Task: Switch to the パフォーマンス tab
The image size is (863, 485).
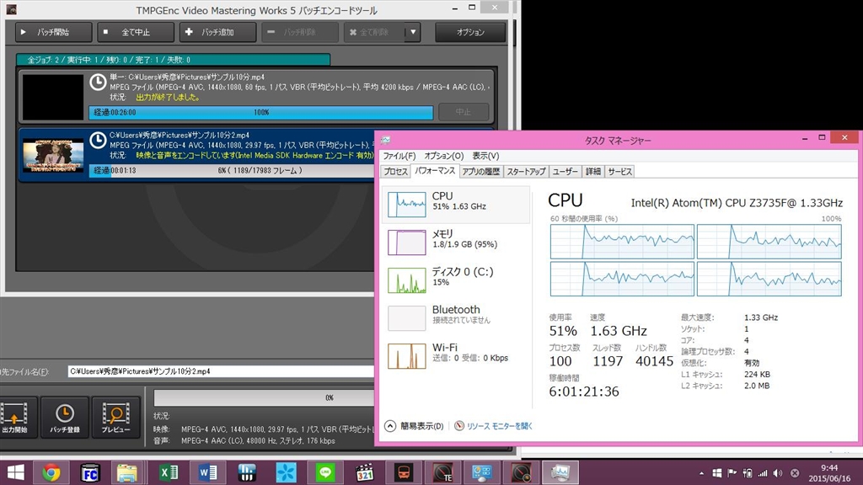Action: tap(435, 171)
